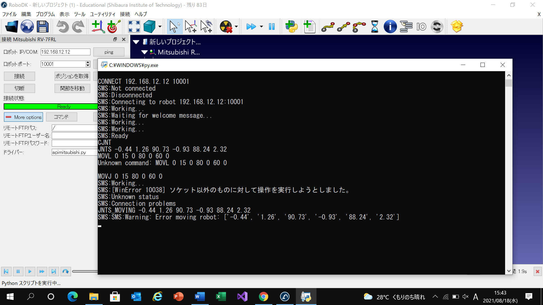
Task: Add a set IO instruction
Action: coord(421,27)
